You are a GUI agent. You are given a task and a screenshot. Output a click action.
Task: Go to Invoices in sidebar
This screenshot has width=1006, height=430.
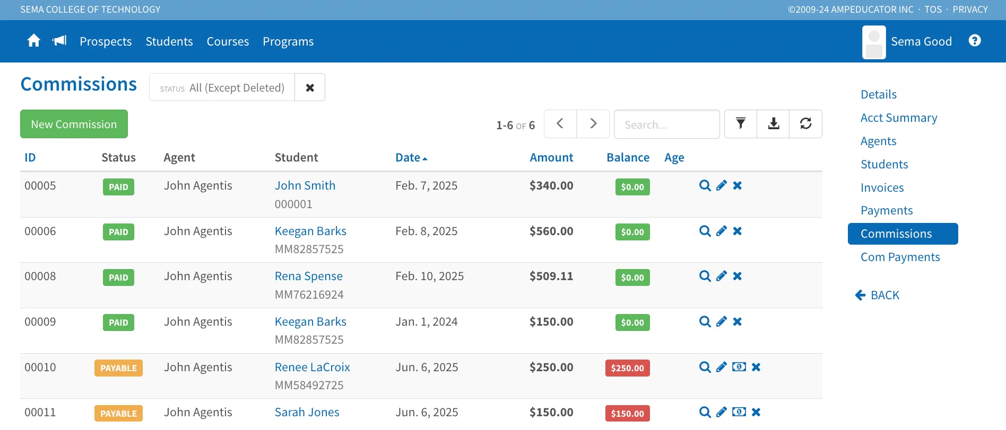pyautogui.click(x=882, y=187)
